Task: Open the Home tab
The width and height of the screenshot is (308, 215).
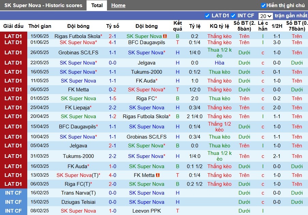Action: pyautogui.click(x=118, y=5)
